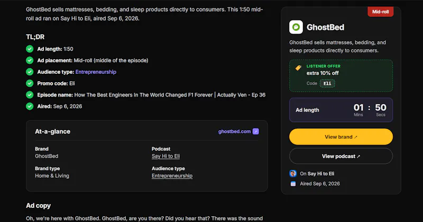Image resolution: width=423 pixels, height=222 pixels.
Task: Open the Entrepreneurship link in At-a-glance
Action: (172, 176)
